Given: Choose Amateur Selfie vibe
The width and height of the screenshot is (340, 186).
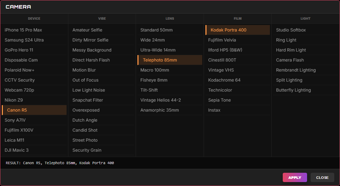Looking at the screenshot, I should pos(102,30).
